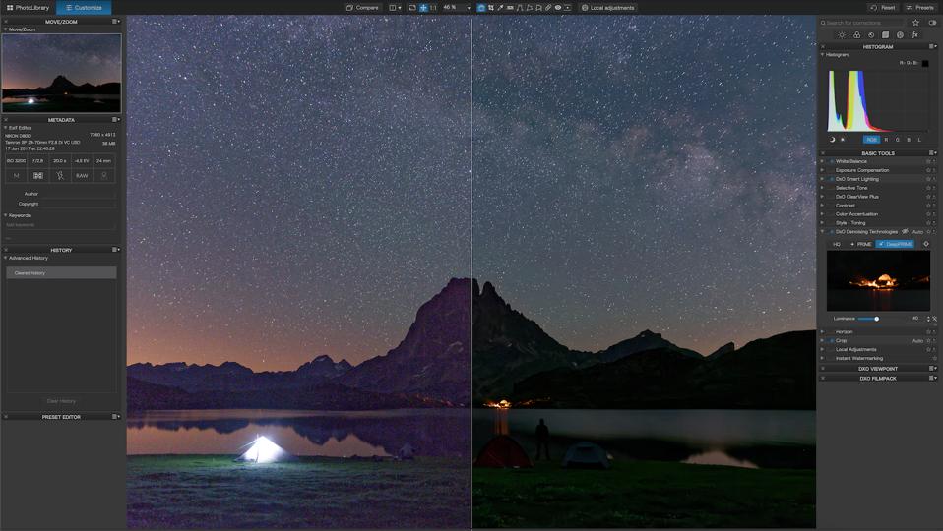Screen dimensions: 943x531
Task: Expand the DxO Smart Lighting tool
Action: click(x=822, y=179)
